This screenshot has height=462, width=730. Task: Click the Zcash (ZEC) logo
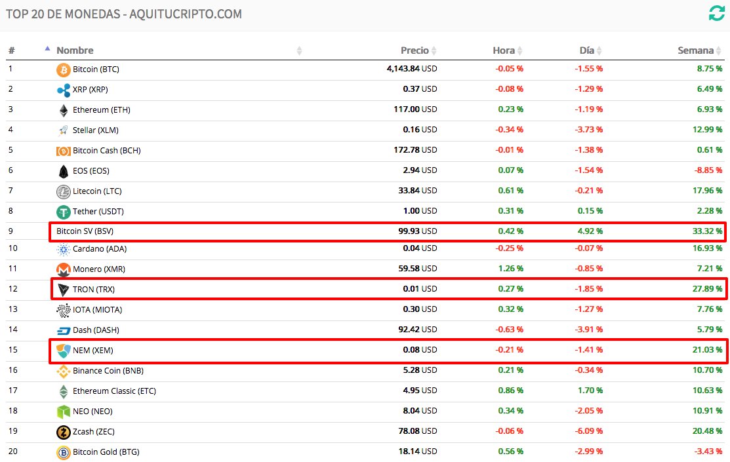(64, 433)
